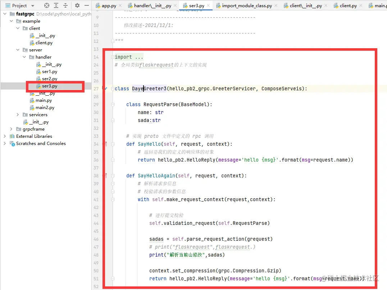Expand External Libraries node

pyautogui.click(x=5, y=136)
